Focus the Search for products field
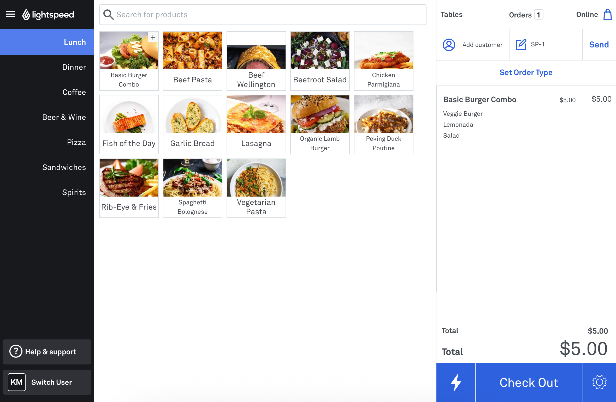The width and height of the screenshot is (616, 402). 263,15
